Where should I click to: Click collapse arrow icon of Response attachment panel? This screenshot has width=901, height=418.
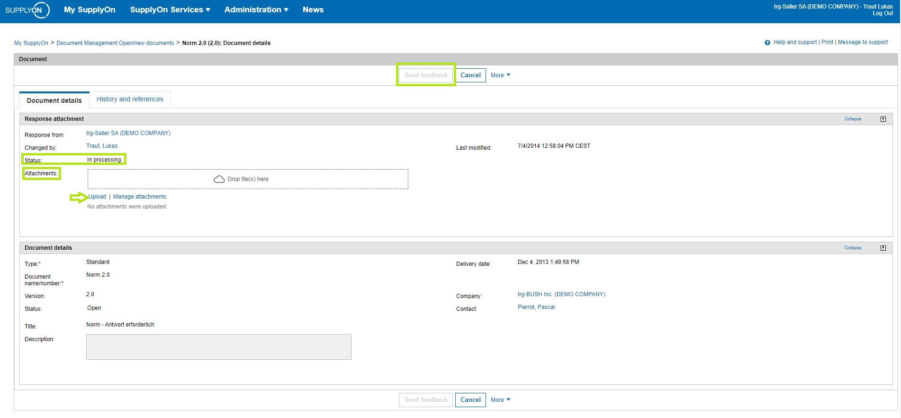pos(883,119)
